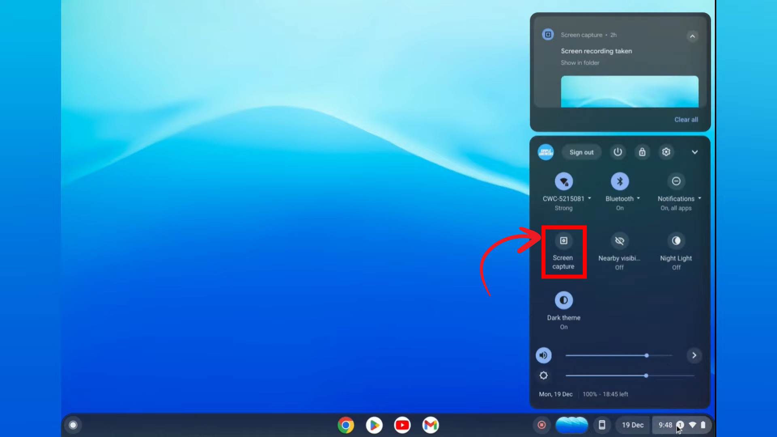Open Gmail from the shelf
The image size is (777, 437).
[x=430, y=425]
